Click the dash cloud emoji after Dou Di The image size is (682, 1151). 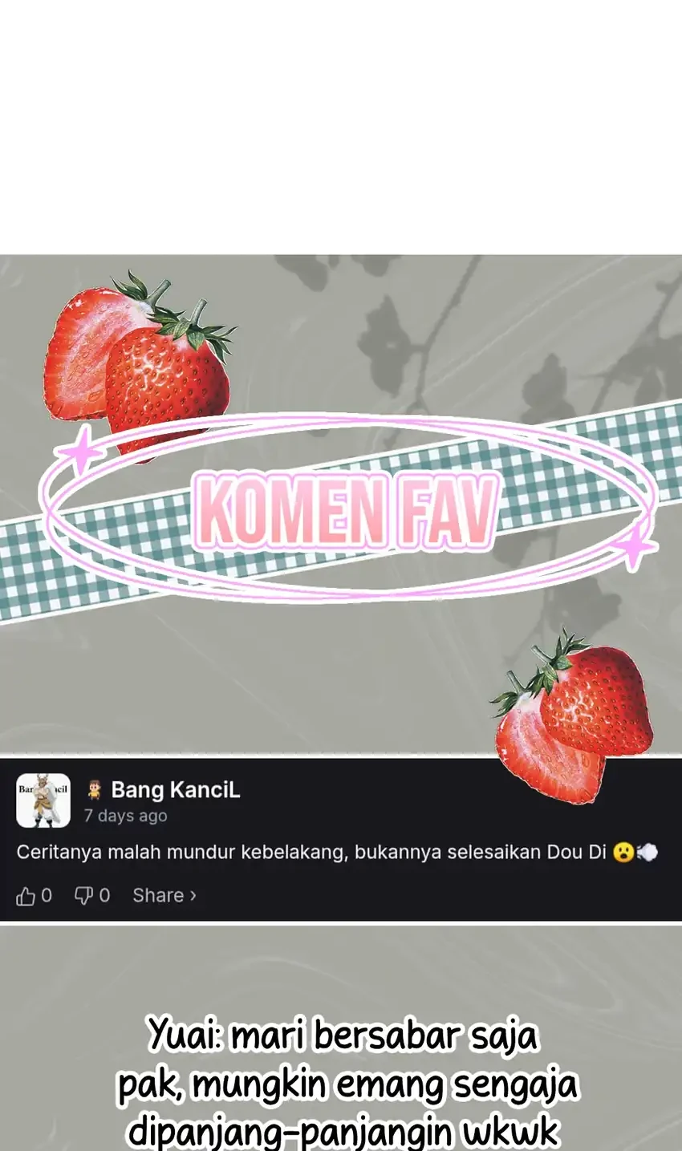[647, 852]
